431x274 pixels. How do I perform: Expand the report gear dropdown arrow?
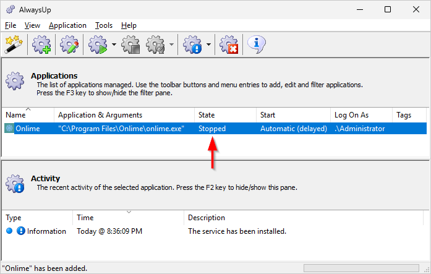coord(208,45)
